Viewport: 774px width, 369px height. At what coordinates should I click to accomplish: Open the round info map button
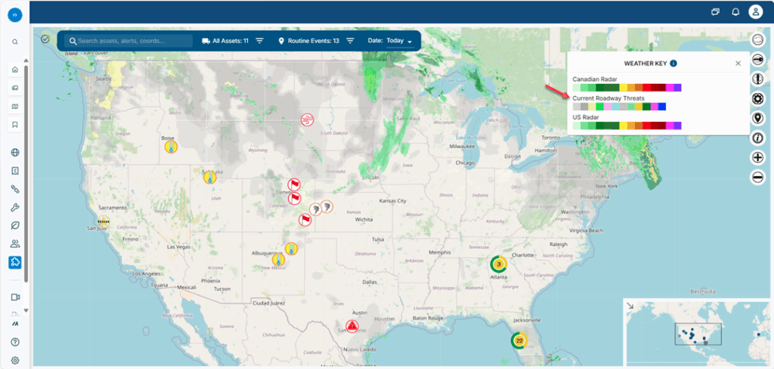pyautogui.click(x=757, y=138)
